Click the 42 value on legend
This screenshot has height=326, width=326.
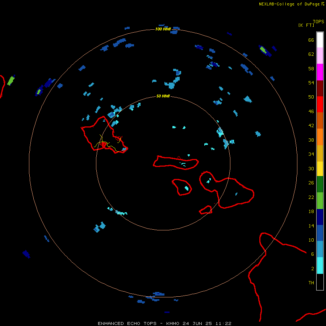(x=311, y=125)
